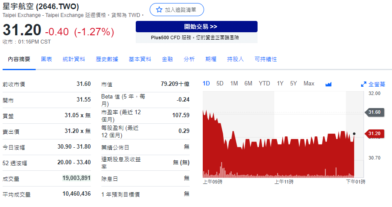Click the 上午11時 chart axis label

(x=284, y=182)
